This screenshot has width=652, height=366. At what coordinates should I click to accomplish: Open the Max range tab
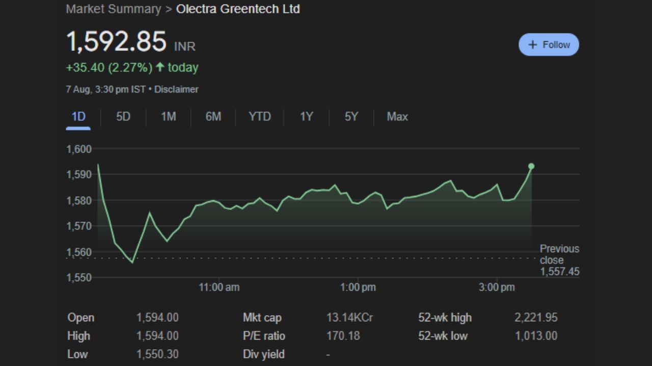(397, 117)
